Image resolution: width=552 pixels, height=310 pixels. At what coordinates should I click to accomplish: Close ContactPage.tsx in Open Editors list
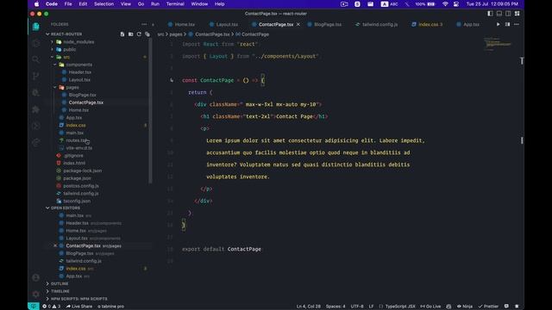55,245
